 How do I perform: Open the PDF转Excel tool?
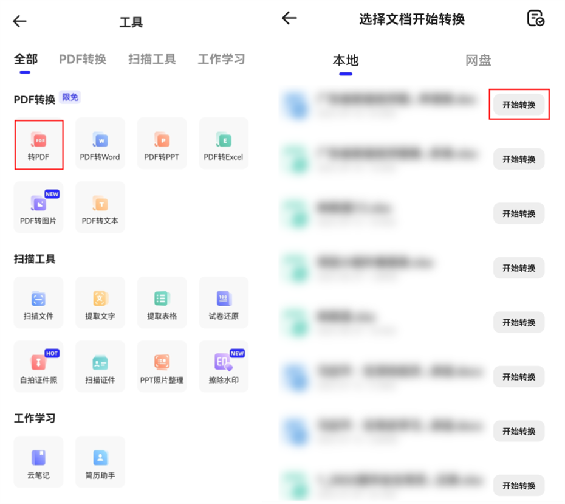[224, 143]
